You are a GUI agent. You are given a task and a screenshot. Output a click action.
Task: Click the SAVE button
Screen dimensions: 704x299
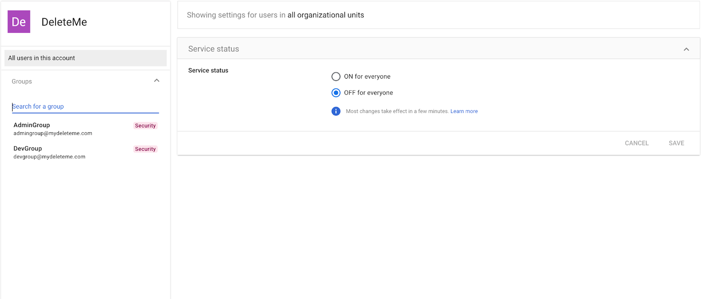pyautogui.click(x=676, y=143)
